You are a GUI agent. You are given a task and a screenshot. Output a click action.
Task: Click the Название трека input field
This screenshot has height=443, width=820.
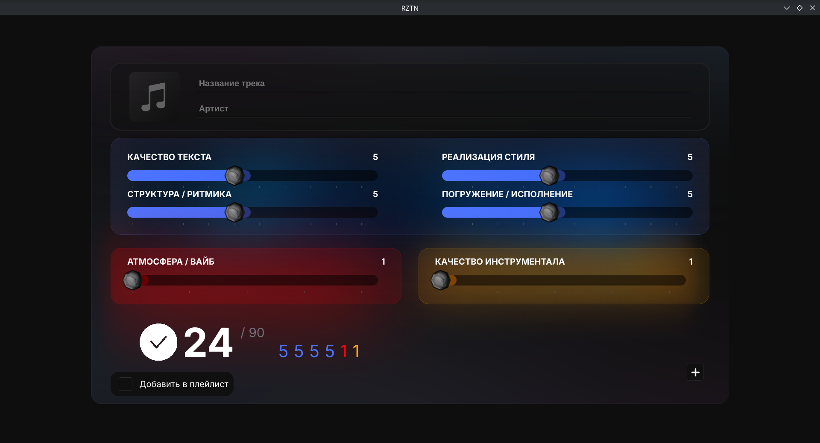pyautogui.click(x=442, y=84)
